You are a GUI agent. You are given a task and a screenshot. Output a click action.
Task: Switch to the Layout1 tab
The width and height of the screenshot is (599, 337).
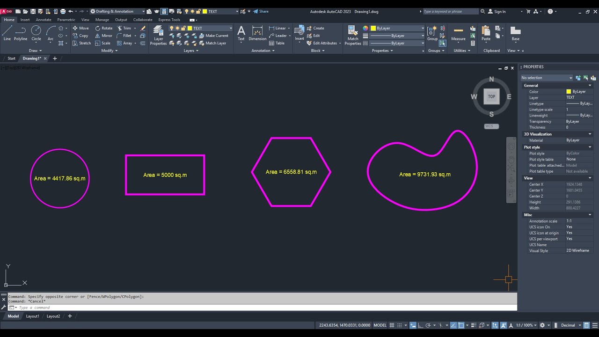(33, 316)
